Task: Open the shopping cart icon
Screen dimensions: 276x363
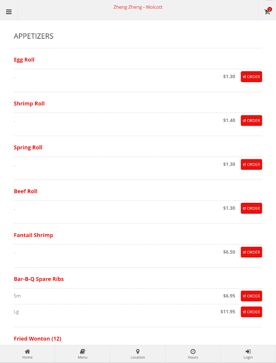Action: pos(267,11)
